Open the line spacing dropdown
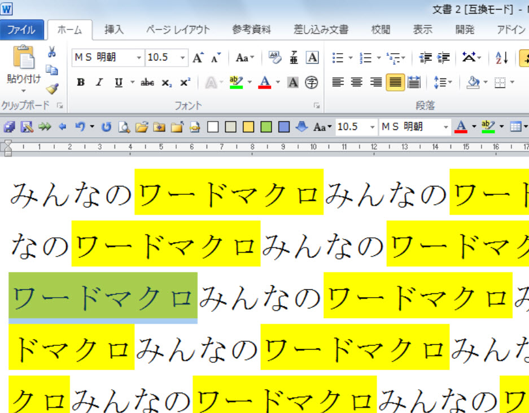Image resolution: width=529 pixels, height=413 pixels. click(x=443, y=83)
